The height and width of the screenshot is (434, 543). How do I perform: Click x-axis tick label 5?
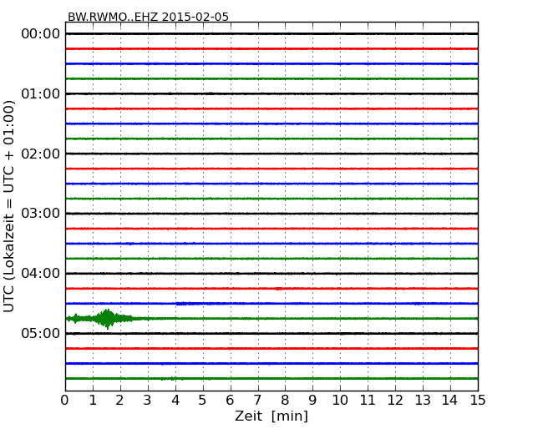click(x=203, y=400)
